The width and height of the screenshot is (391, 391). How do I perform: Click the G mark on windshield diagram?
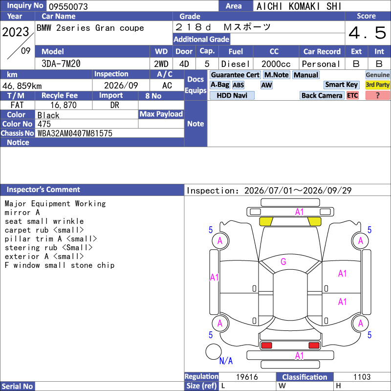283,261
